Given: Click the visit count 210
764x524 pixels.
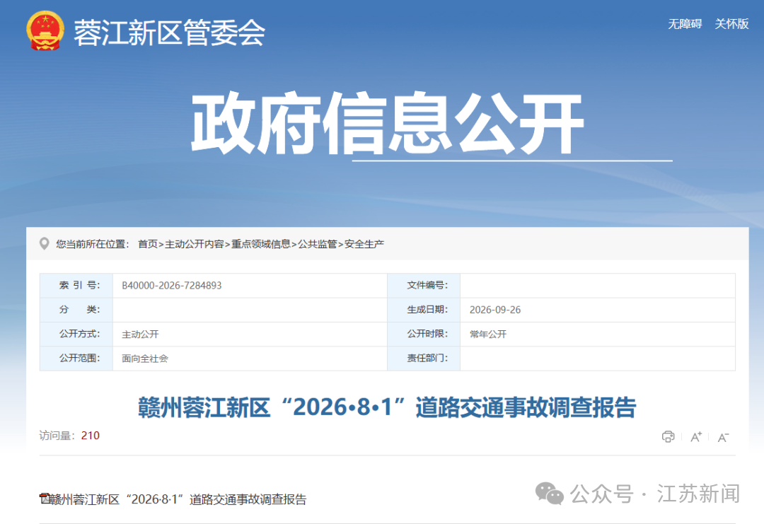Looking at the screenshot, I should click(x=90, y=436).
